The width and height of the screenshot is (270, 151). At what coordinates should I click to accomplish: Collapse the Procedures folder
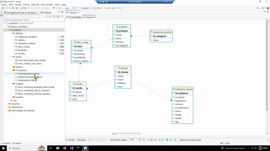11,70
